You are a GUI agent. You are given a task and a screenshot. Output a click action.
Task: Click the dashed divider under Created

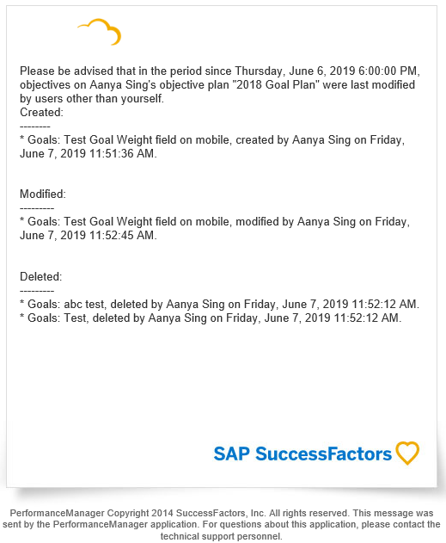pyautogui.click(x=35, y=126)
